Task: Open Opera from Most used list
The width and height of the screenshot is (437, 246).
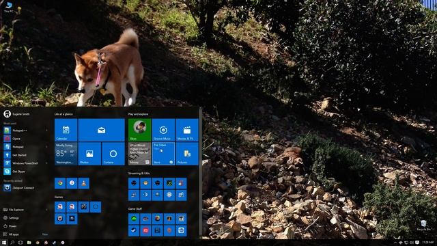Action: (25, 139)
